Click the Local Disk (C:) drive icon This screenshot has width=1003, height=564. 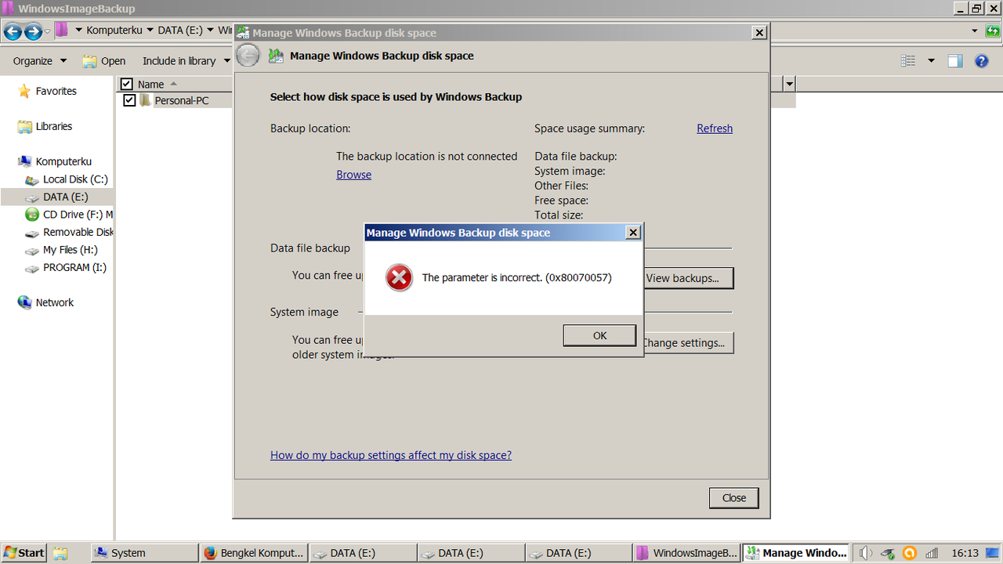pos(32,179)
